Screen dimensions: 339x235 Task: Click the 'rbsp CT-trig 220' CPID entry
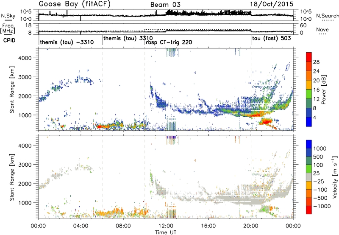[169, 42]
